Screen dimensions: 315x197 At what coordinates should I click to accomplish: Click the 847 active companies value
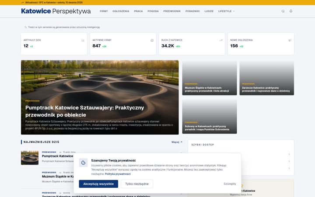tap(96, 46)
